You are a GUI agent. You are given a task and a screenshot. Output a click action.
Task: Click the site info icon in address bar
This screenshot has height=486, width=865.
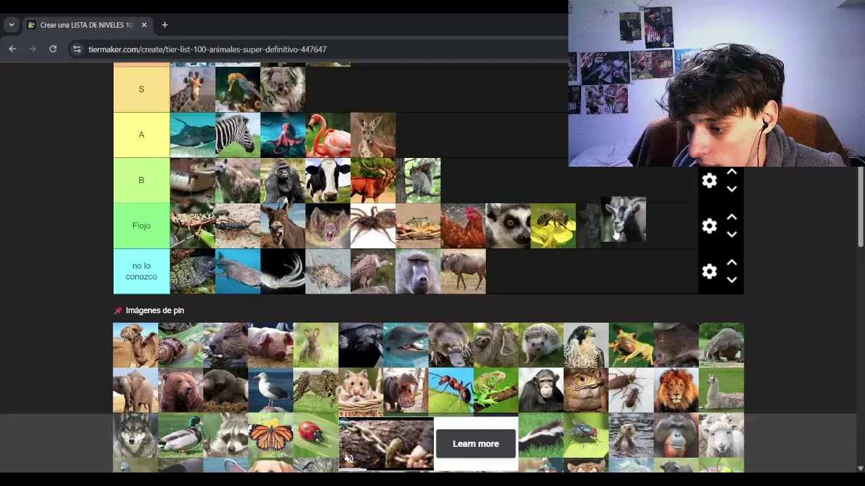tap(77, 49)
